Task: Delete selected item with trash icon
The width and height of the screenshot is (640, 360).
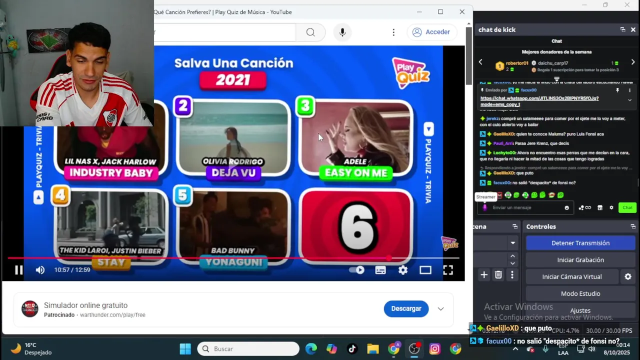Action: click(x=498, y=275)
